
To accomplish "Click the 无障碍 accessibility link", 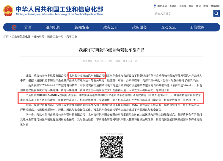I will 173,6.
